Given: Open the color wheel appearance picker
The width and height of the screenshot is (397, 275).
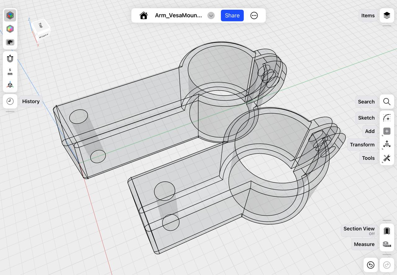Looking at the screenshot, I should point(10,29).
